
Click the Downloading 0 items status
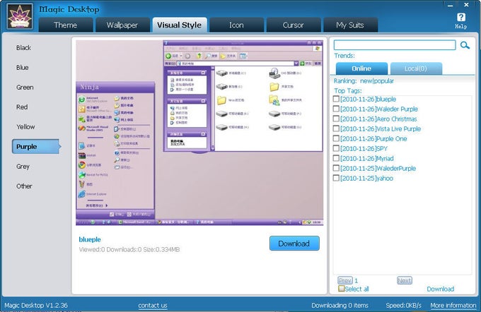340,305
